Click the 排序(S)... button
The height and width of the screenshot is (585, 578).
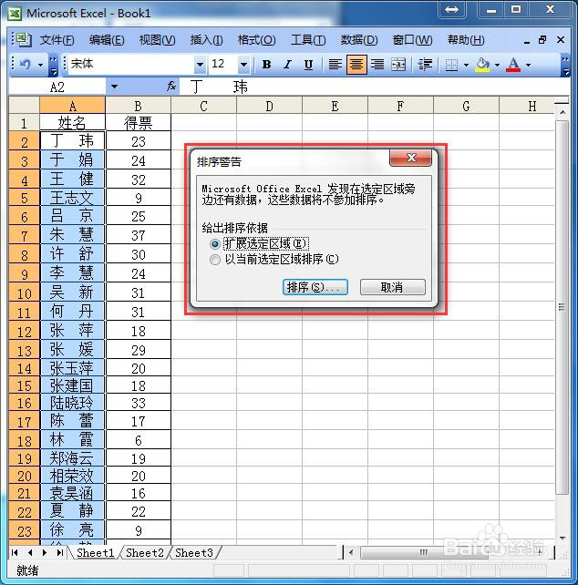tap(315, 287)
